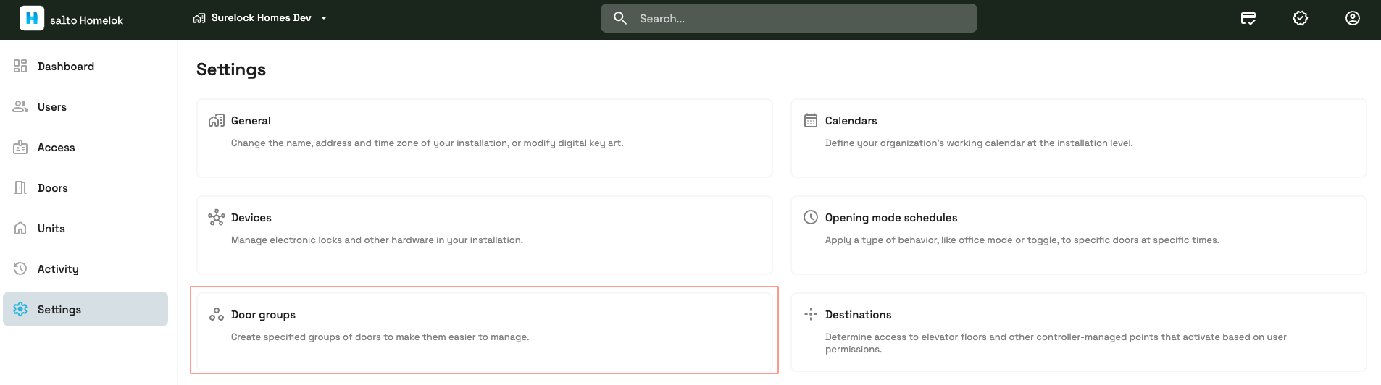Screen dimensions: 1381x385
Task: Open the General settings card
Action: (x=485, y=138)
